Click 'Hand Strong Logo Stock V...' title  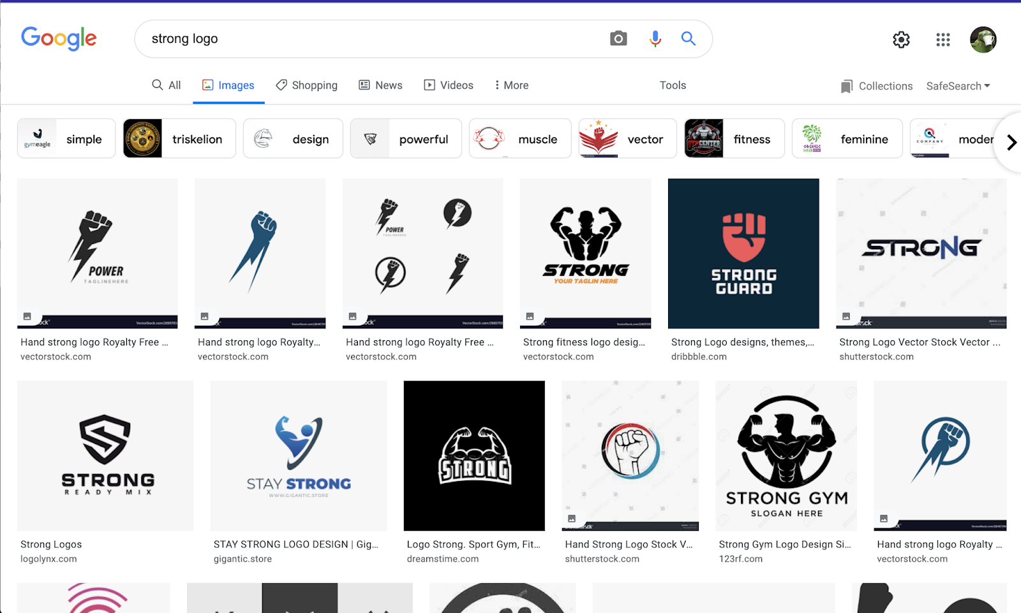tap(629, 544)
